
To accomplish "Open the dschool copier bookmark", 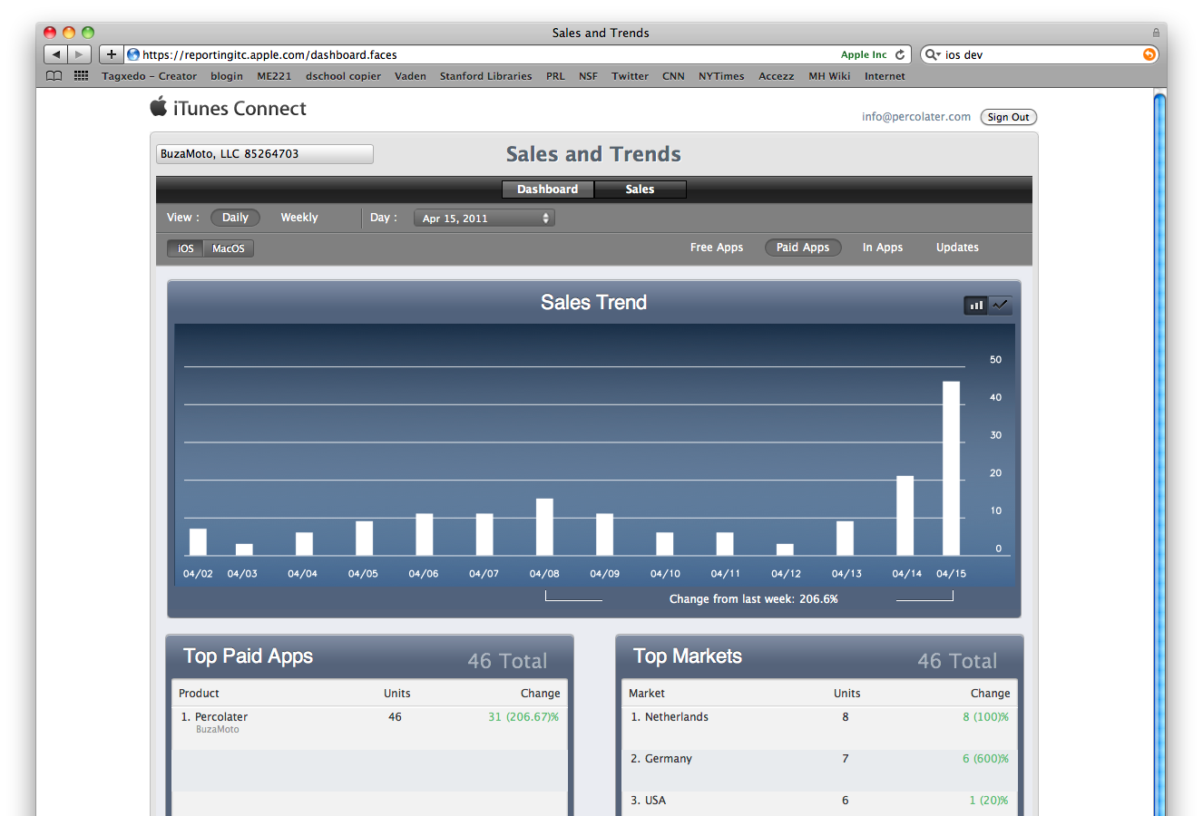I will (x=343, y=76).
